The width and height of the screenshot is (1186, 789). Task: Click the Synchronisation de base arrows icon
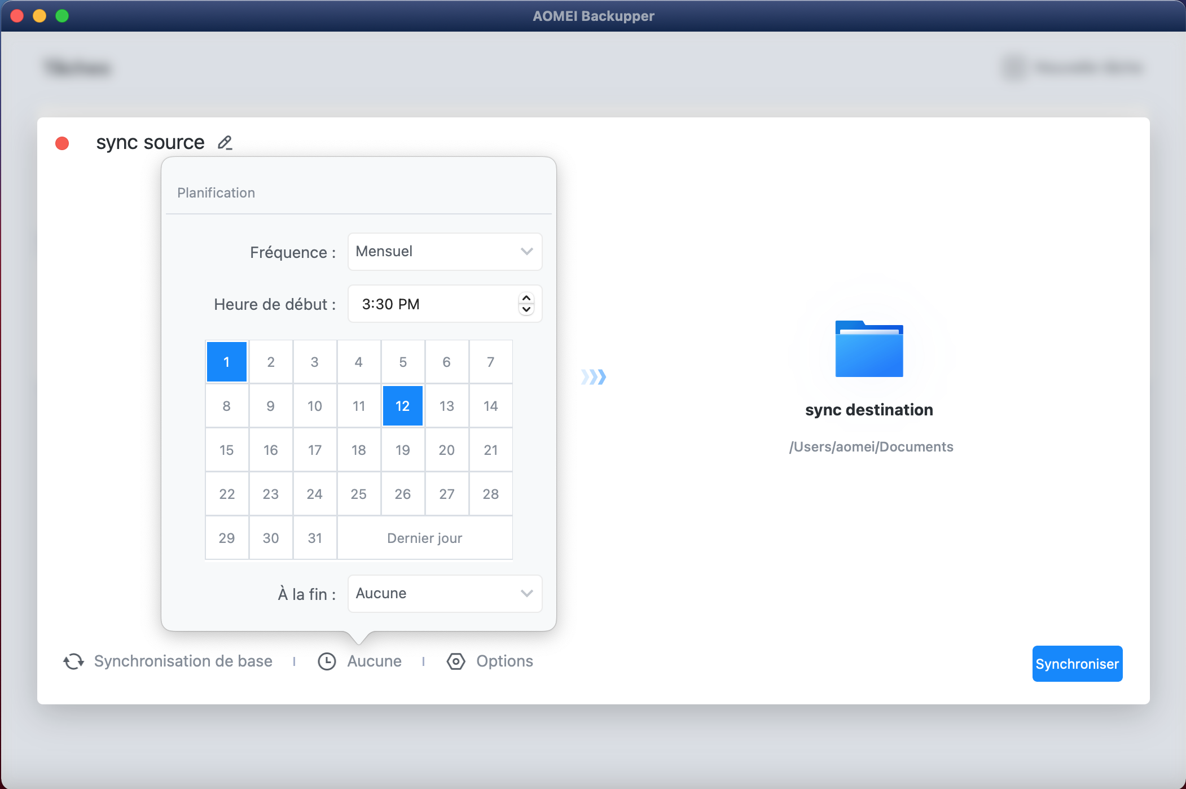pyautogui.click(x=74, y=661)
